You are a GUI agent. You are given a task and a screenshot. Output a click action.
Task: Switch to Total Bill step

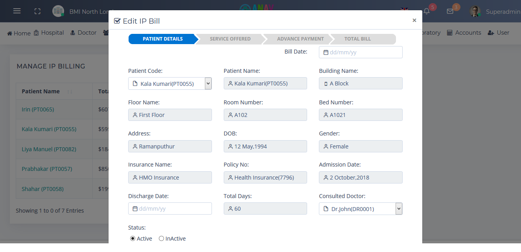[357, 39]
